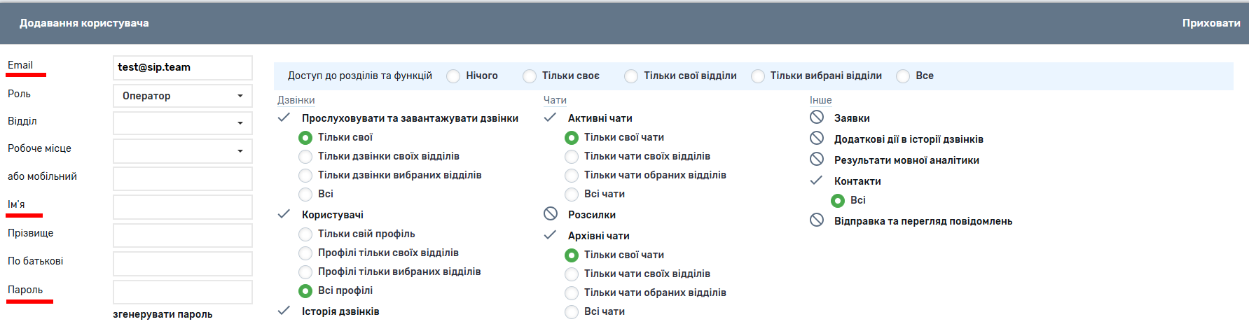Click the Приховати link in header
The image size is (1249, 324).
pyautogui.click(x=1210, y=23)
